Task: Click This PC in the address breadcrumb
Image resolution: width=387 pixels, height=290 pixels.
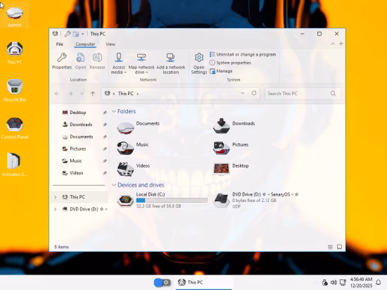Action: click(x=126, y=94)
